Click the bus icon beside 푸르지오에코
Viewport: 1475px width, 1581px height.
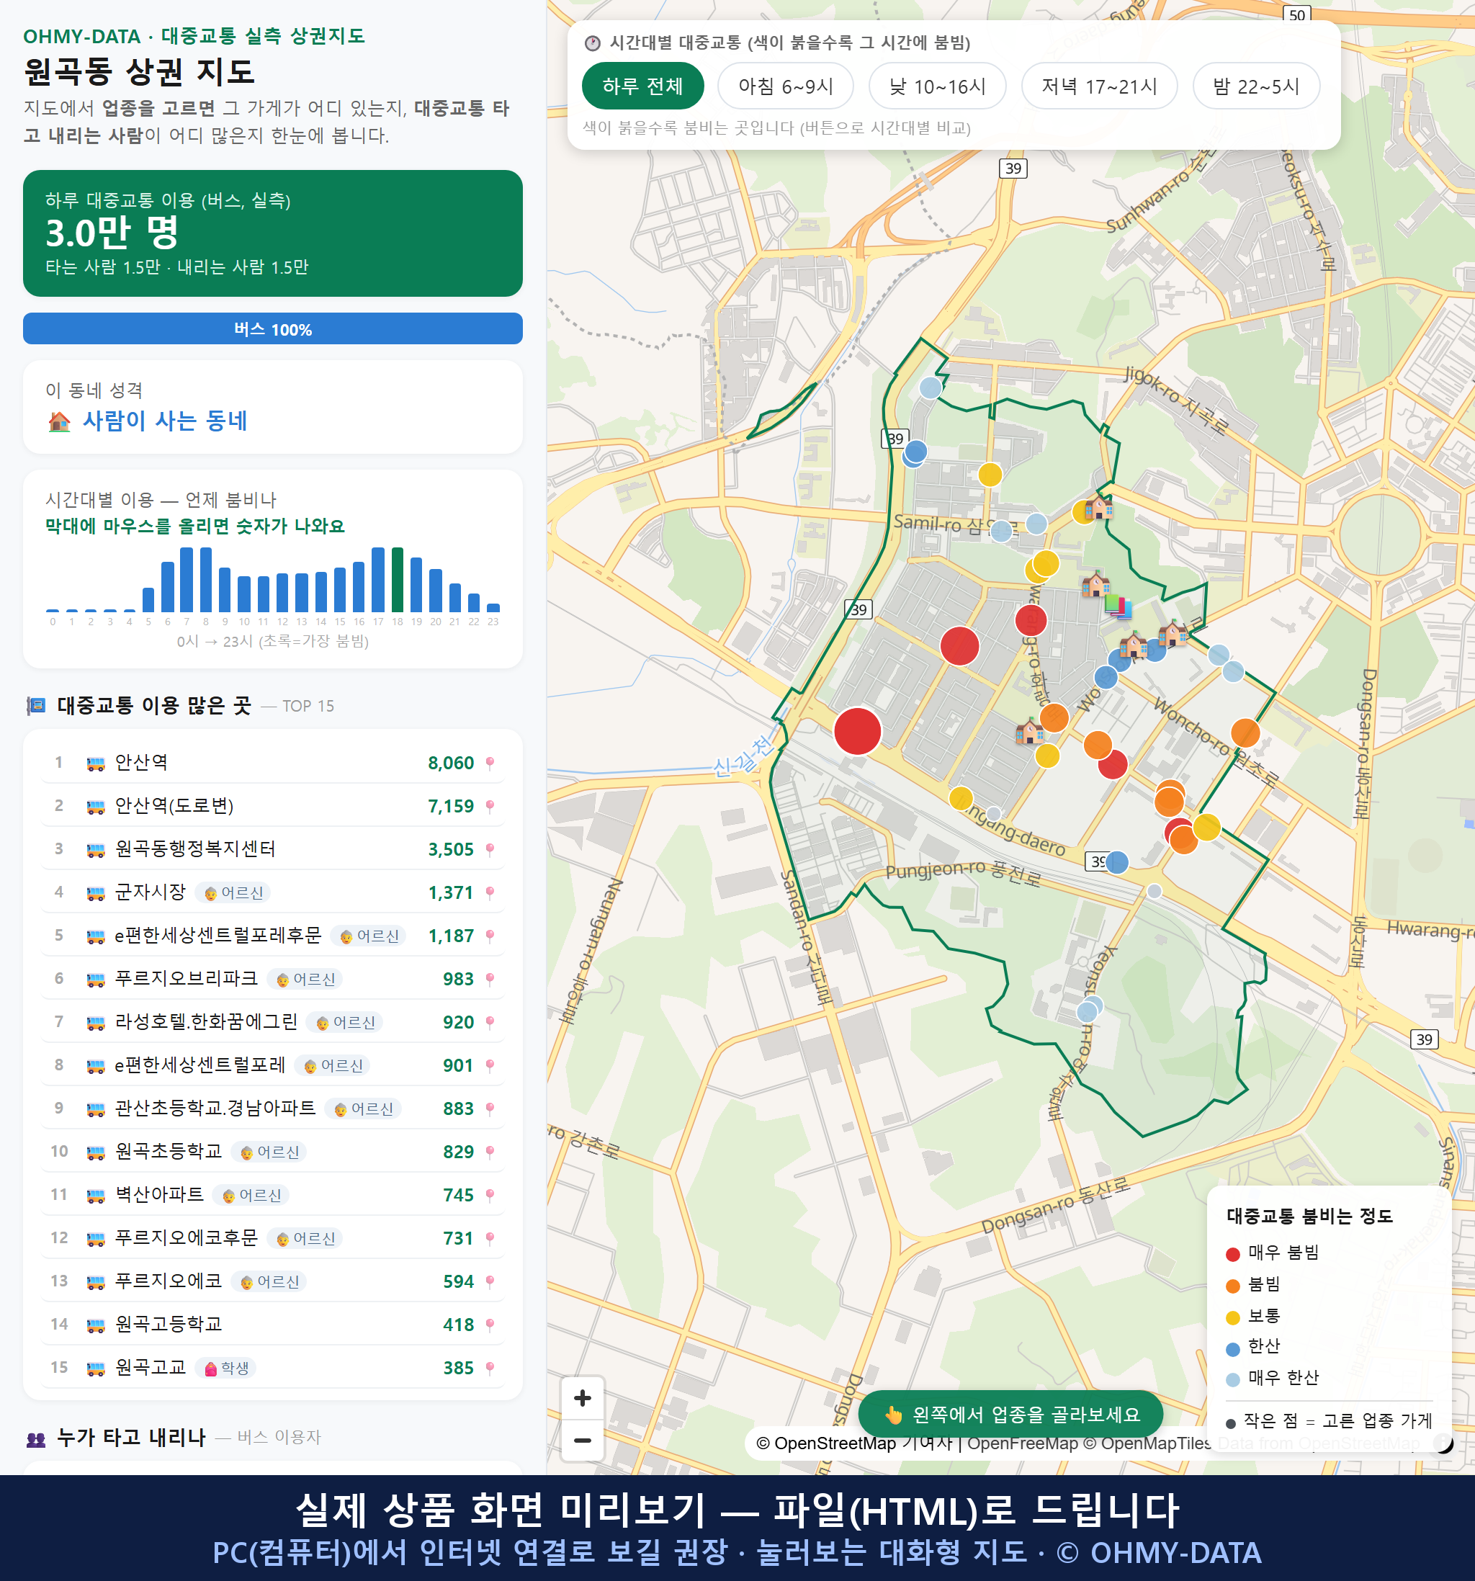coord(95,1282)
